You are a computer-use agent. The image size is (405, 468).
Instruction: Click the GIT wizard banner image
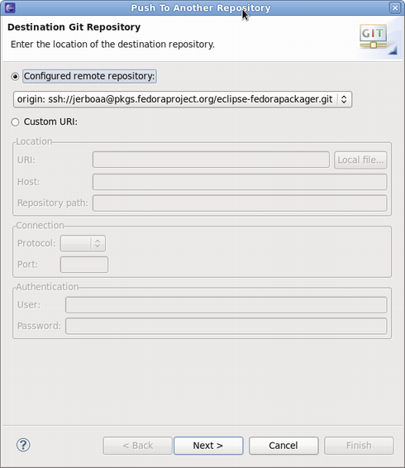click(x=378, y=39)
